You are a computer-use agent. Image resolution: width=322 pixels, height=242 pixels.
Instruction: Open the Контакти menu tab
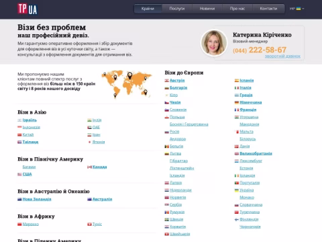coord(268,9)
